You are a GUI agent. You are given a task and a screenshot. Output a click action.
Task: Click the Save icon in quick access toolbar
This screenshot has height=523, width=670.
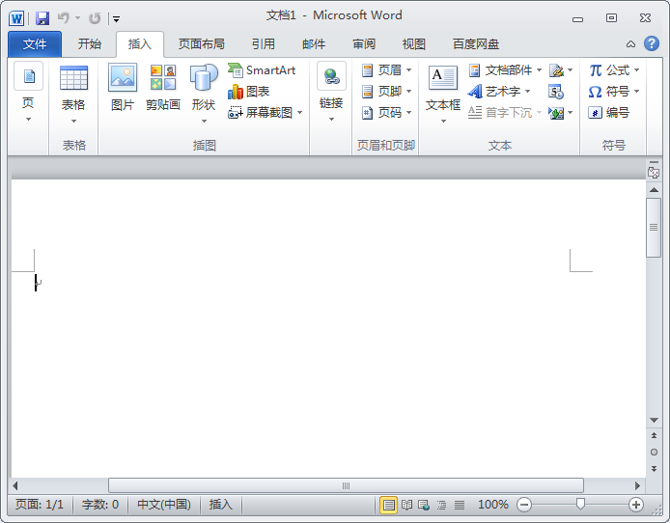pos(42,18)
